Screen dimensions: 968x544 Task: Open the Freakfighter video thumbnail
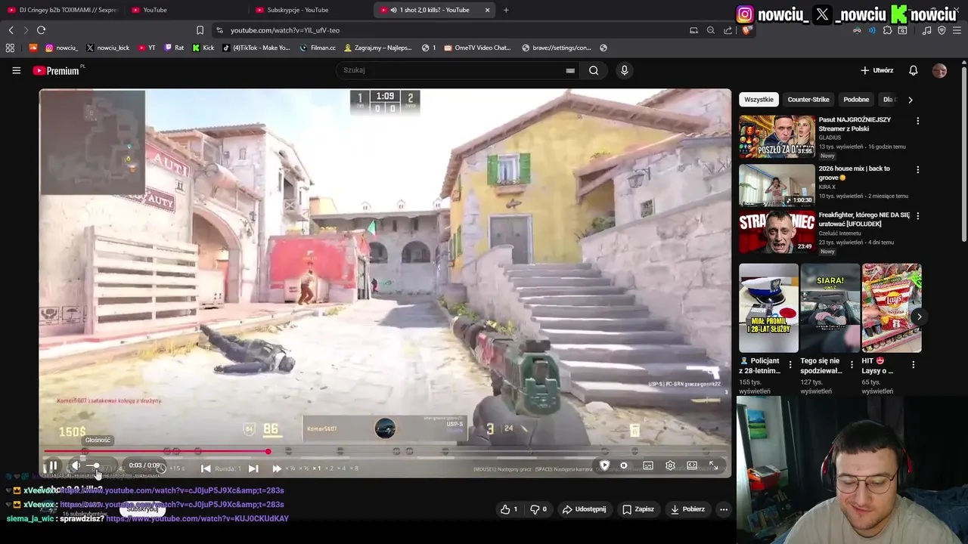(x=777, y=232)
